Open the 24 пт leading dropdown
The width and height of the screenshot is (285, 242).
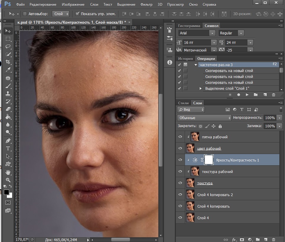point(250,43)
